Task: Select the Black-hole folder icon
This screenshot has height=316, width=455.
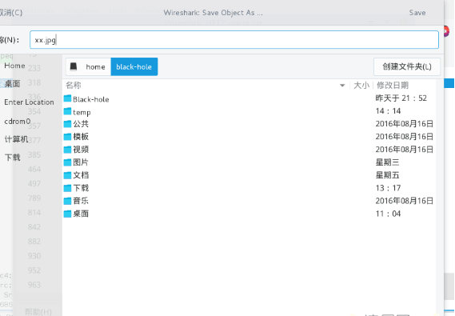Action: (x=68, y=98)
